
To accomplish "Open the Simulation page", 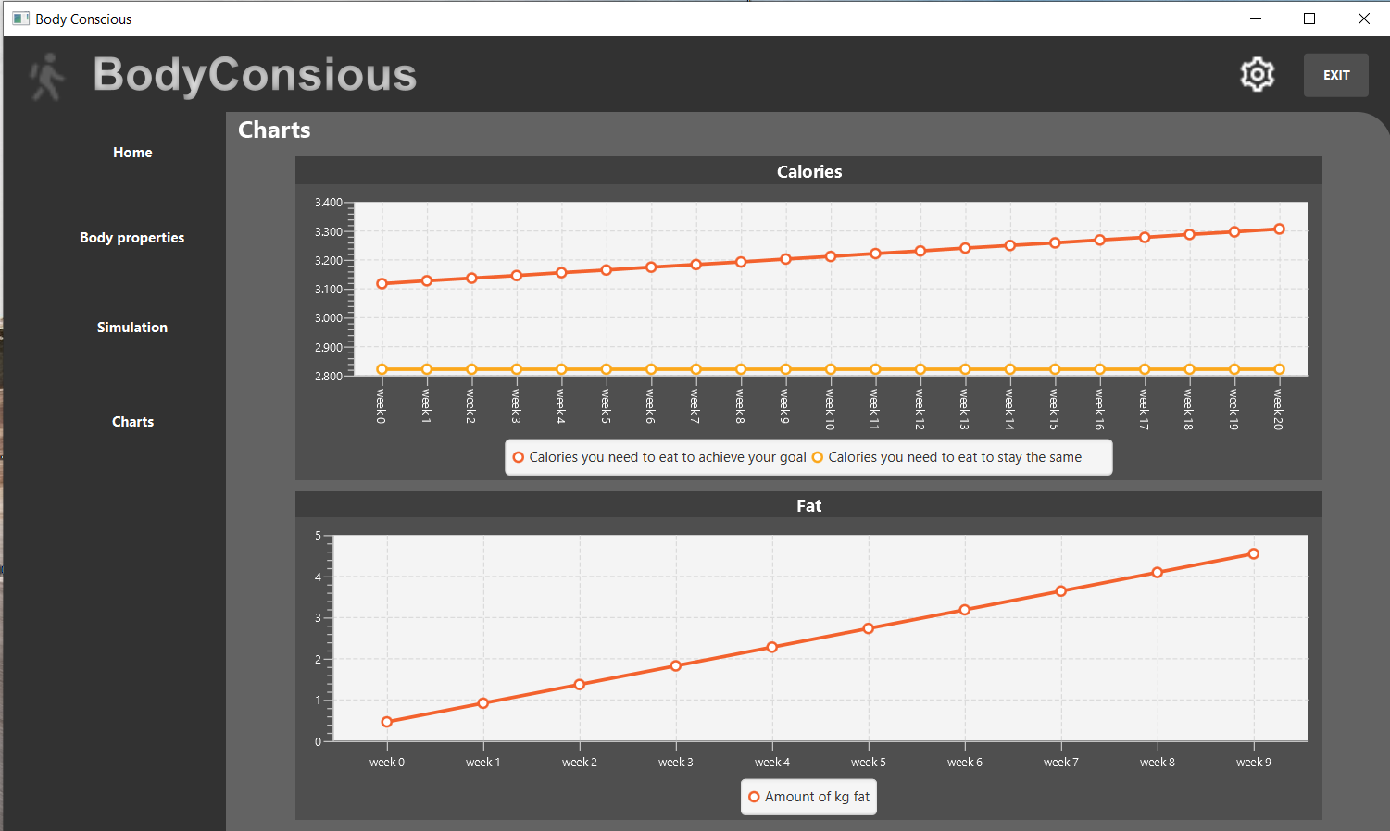I will [132, 328].
